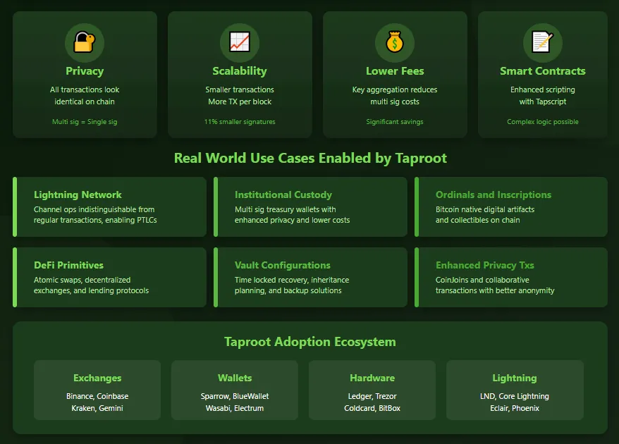Open the Smart Contracts document icon

[542, 43]
